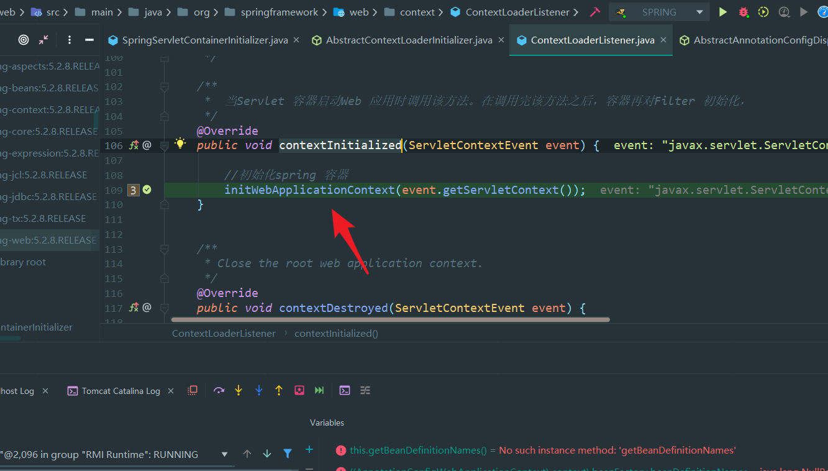Click the 'springframework' breadcrumb

tap(271, 12)
